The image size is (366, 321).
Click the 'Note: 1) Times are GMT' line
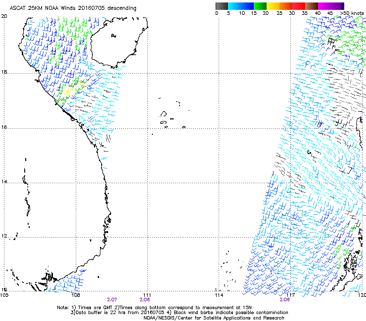(154, 308)
